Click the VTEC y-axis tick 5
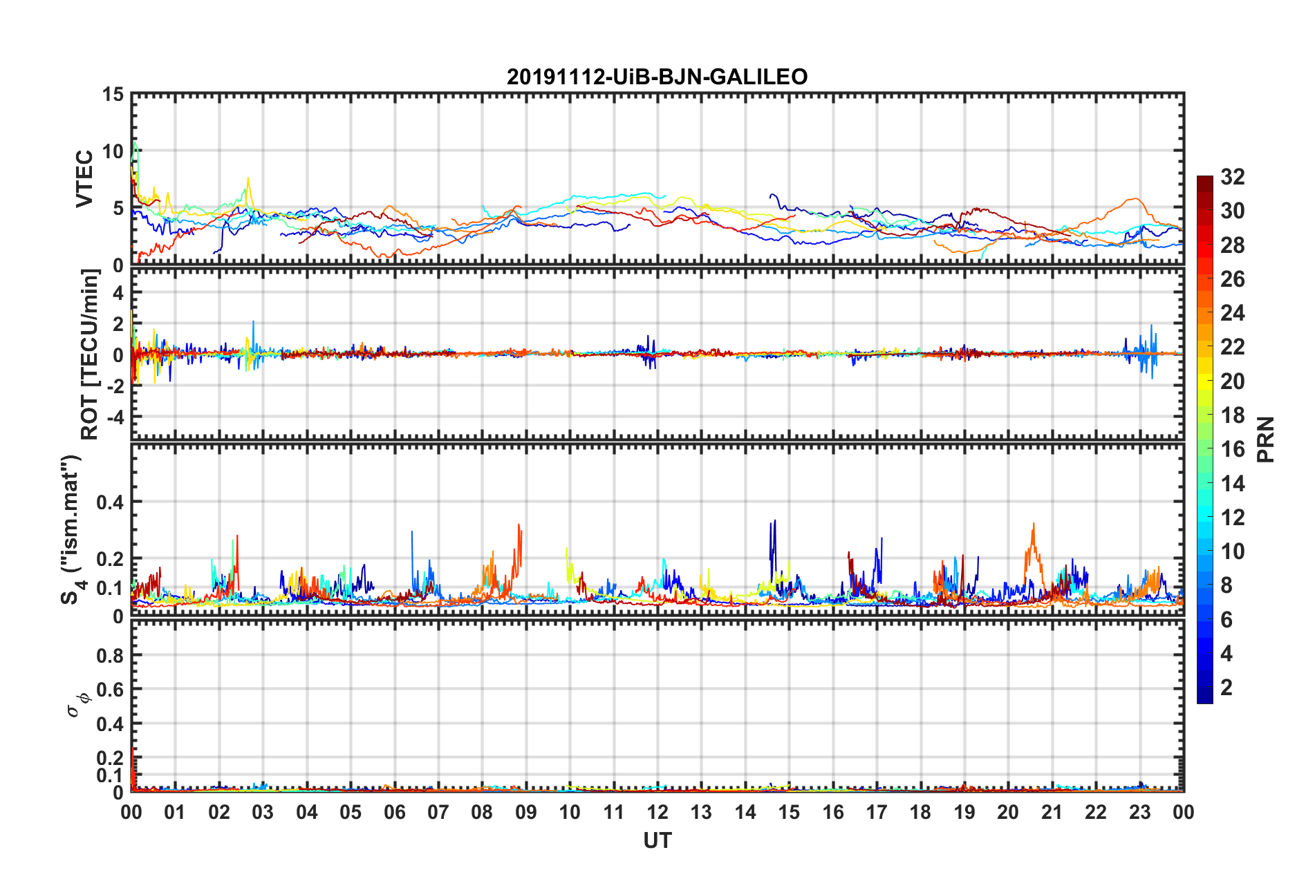1315x879 pixels. 118,208
